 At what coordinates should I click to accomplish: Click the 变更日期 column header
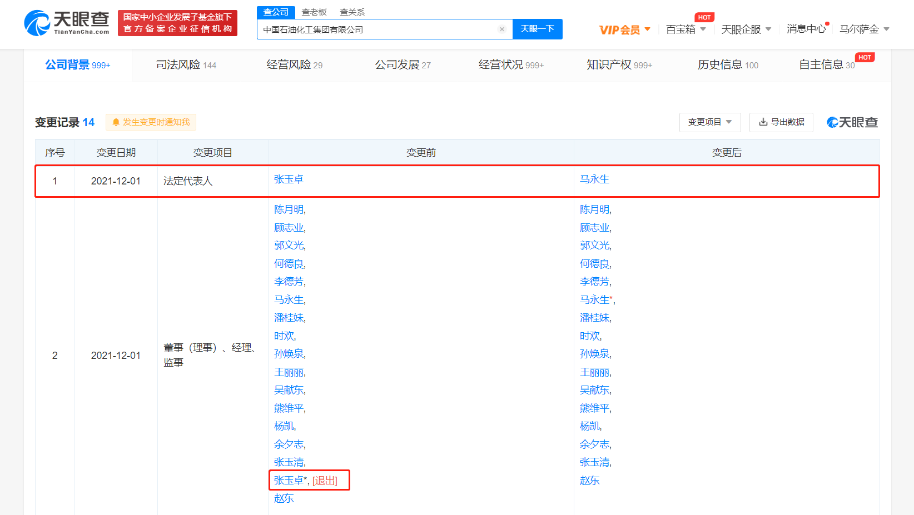click(x=116, y=152)
